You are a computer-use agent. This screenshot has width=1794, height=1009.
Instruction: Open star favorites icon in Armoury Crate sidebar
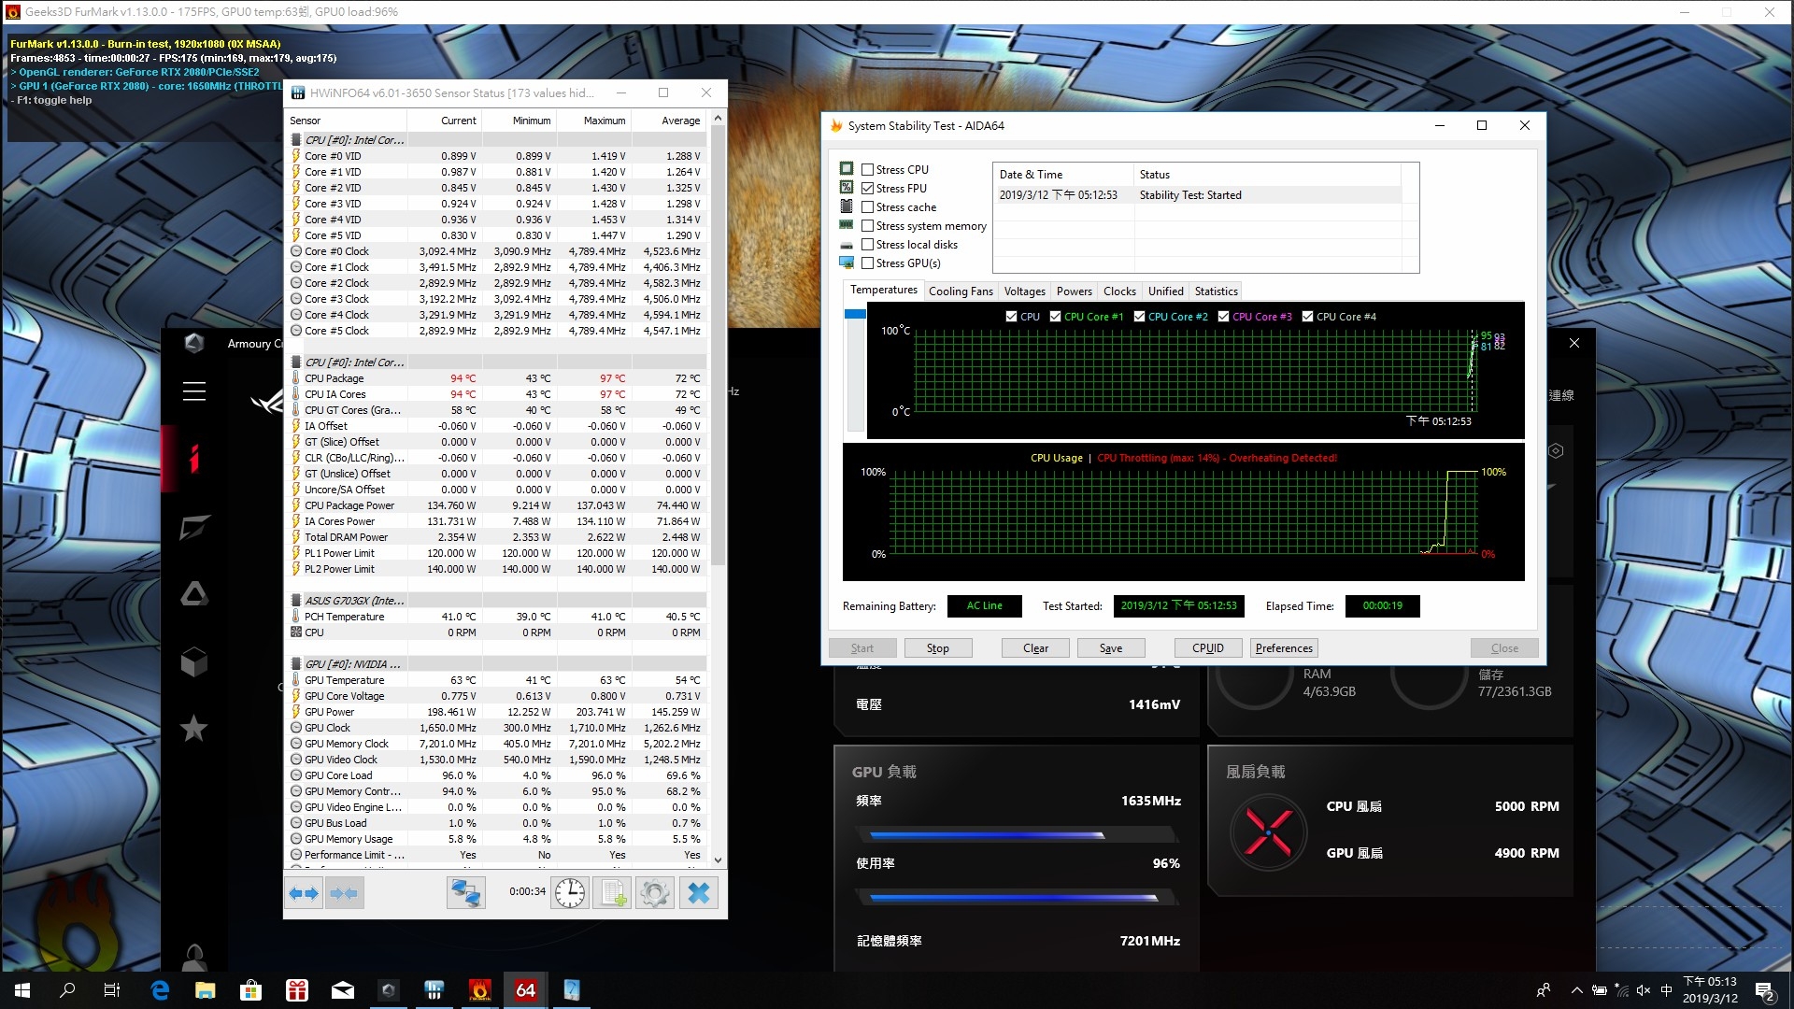pyautogui.click(x=194, y=728)
